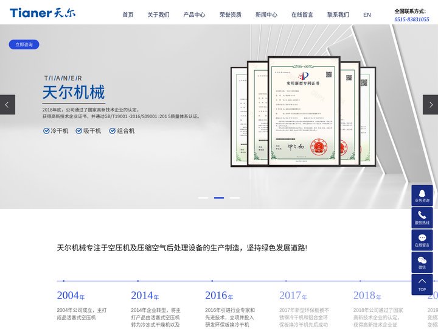This screenshot has width=438, height=329.
Task: Select the 2014年 timeline entry
Action: tap(145, 295)
